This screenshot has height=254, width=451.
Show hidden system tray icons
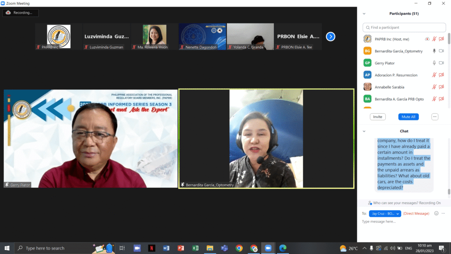[x=364, y=248]
